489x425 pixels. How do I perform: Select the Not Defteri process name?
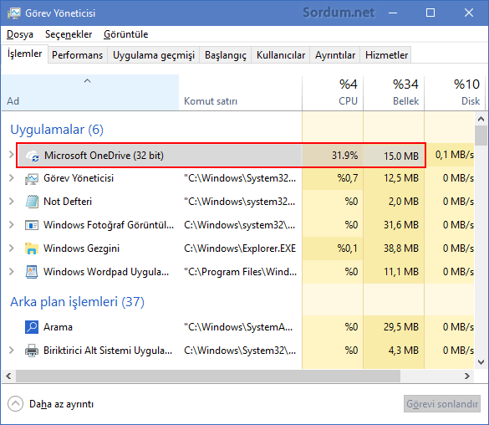pyautogui.click(x=68, y=202)
